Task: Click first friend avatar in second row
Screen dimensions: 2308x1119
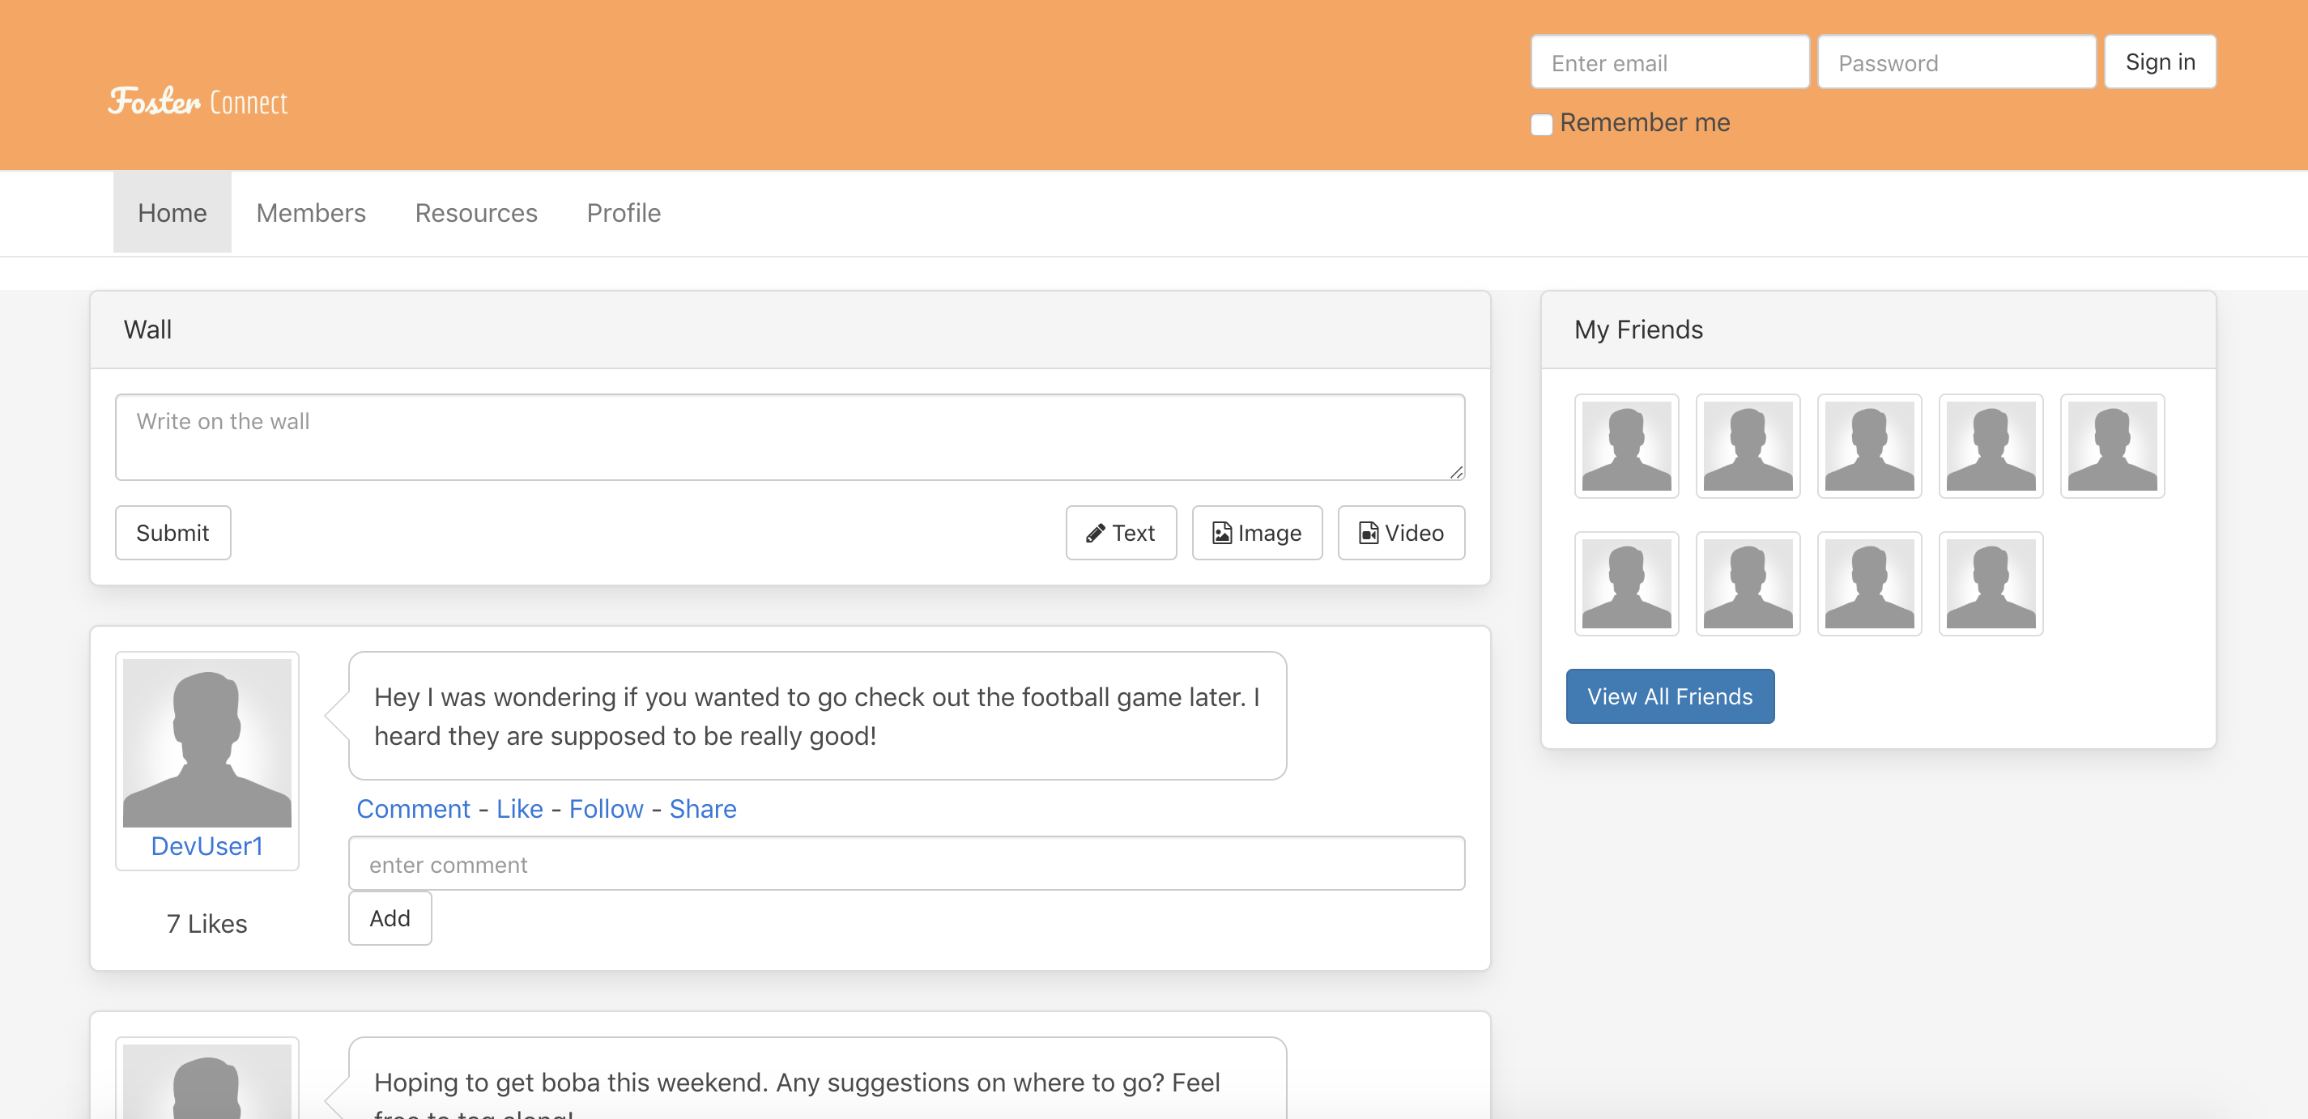Action: tap(1625, 583)
